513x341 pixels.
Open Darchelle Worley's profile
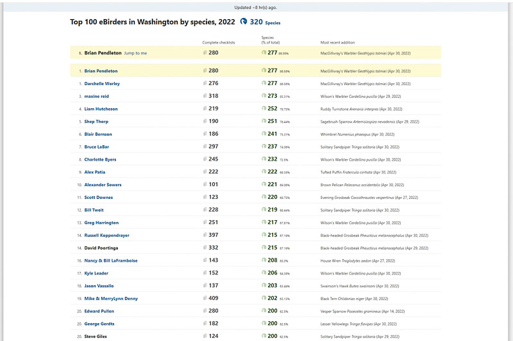tap(102, 84)
